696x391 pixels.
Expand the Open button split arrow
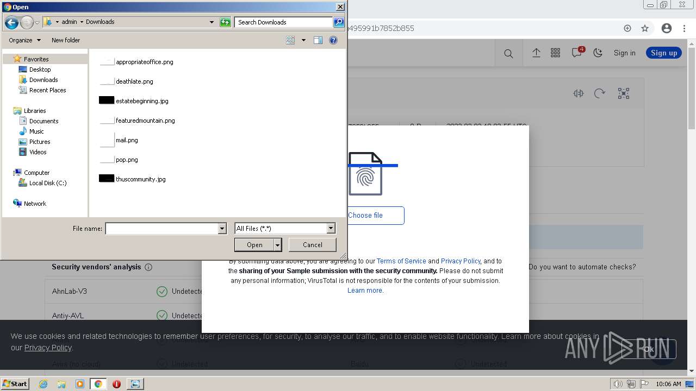click(278, 245)
